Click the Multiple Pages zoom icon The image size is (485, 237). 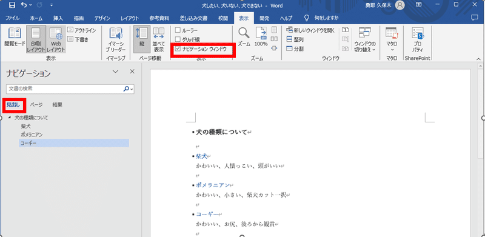[x=274, y=39]
